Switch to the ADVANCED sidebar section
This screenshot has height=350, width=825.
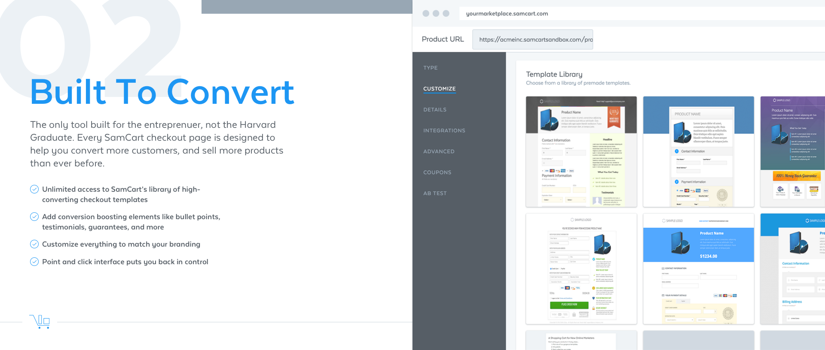click(x=439, y=151)
